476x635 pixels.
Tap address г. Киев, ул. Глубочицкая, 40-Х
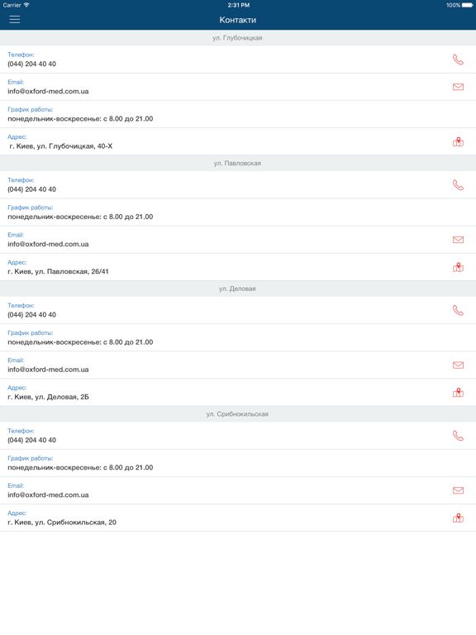pos(60,146)
